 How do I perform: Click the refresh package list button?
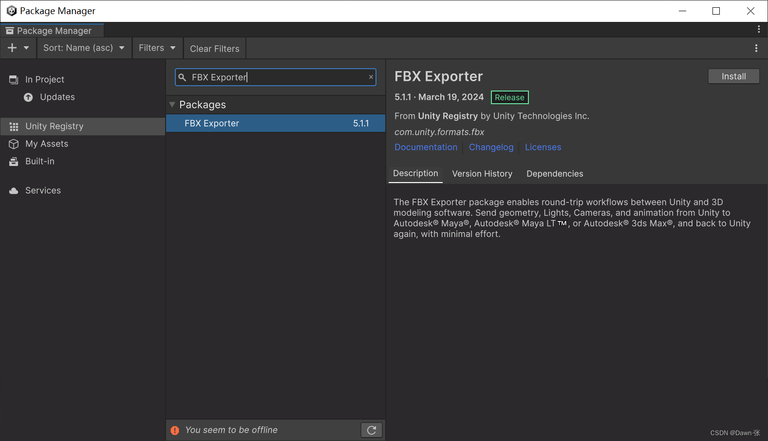[x=372, y=430]
